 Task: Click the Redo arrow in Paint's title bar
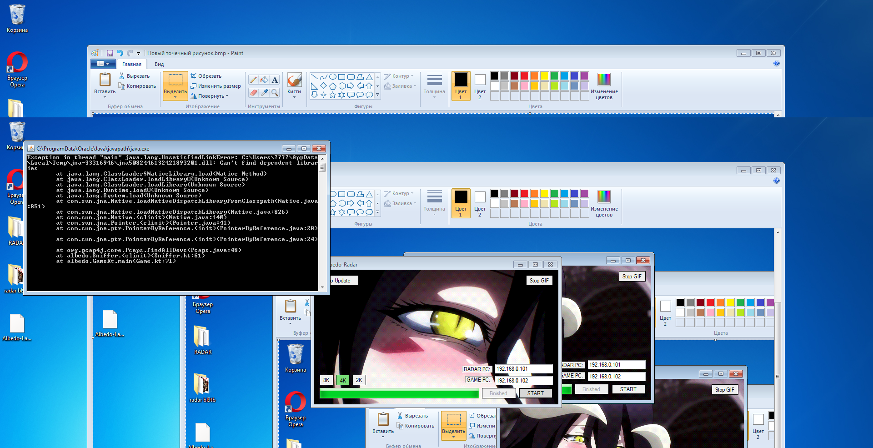[130, 53]
